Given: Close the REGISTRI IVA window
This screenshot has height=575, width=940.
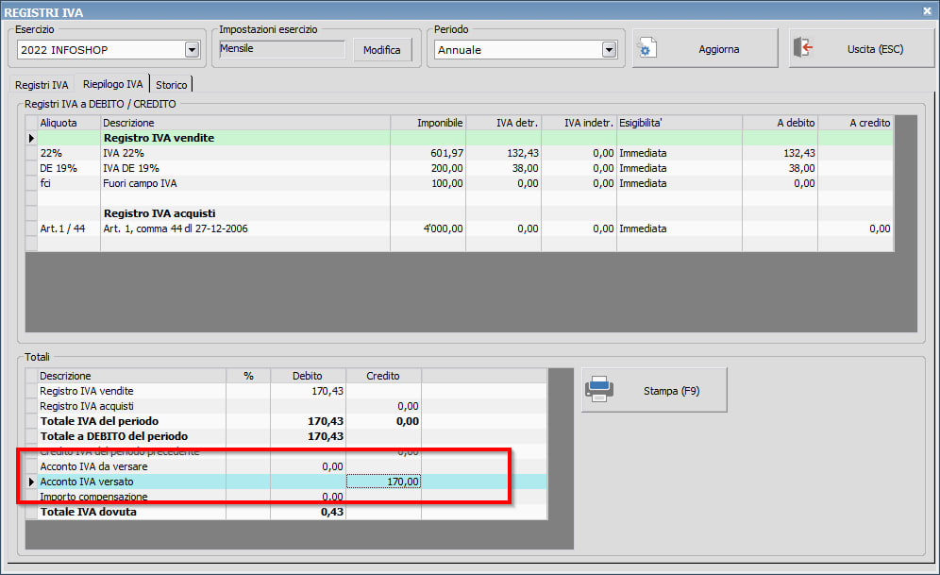Looking at the screenshot, I should point(927,10).
